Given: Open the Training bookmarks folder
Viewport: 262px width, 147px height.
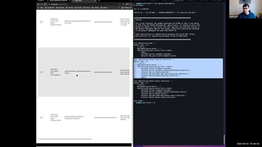Looking at the screenshot, I should pyautogui.click(x=70, y=8).
